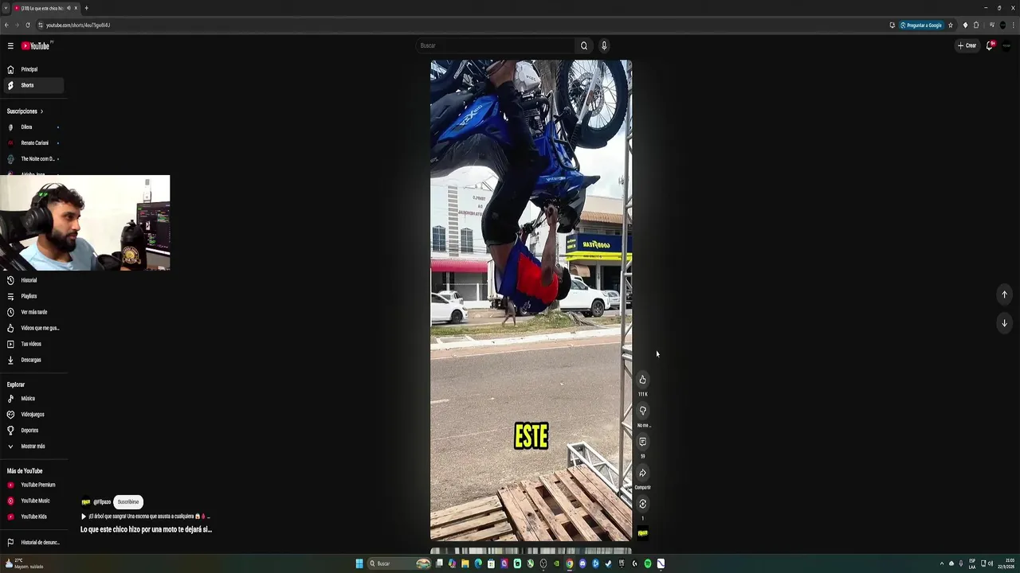This screenshot has height=573, width=1020.
Task: Click the search magnifier button
Action: [x=584, y=45]
